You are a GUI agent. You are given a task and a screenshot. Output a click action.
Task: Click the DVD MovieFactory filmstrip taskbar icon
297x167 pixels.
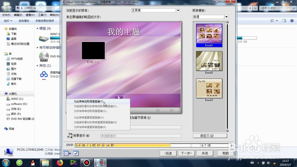click(x=100, y=163)
